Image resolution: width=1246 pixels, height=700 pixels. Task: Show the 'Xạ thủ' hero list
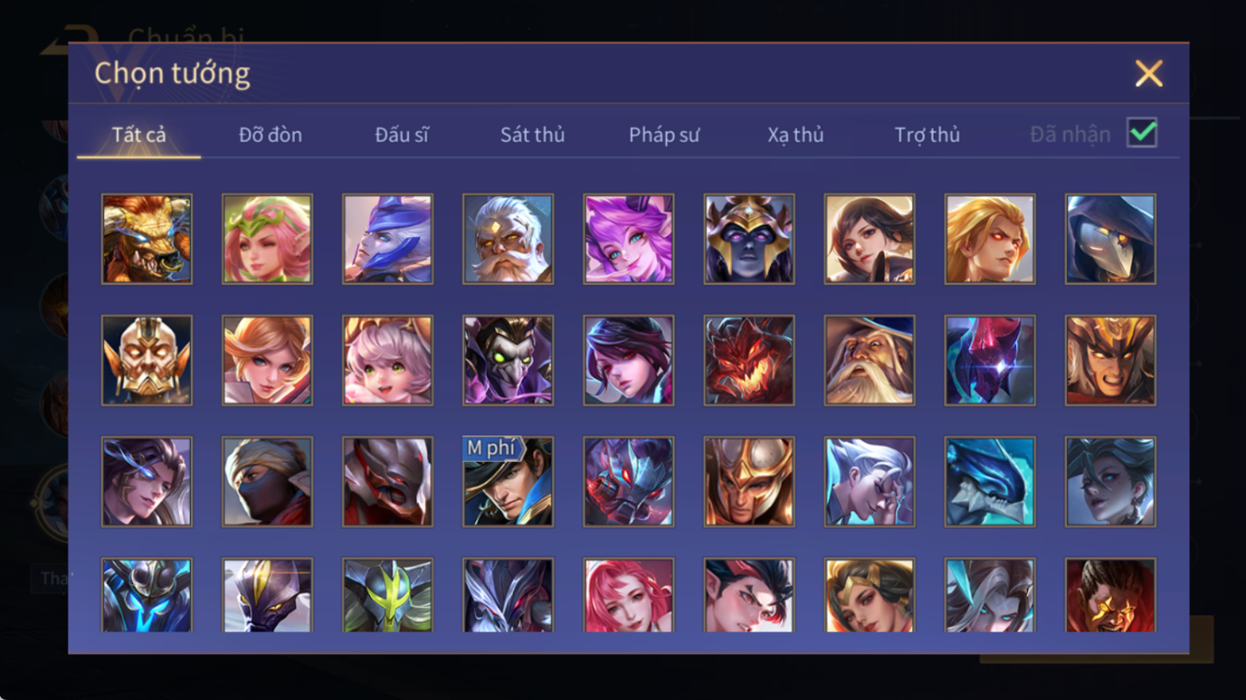pyautogui.click(x=796, y=135)
